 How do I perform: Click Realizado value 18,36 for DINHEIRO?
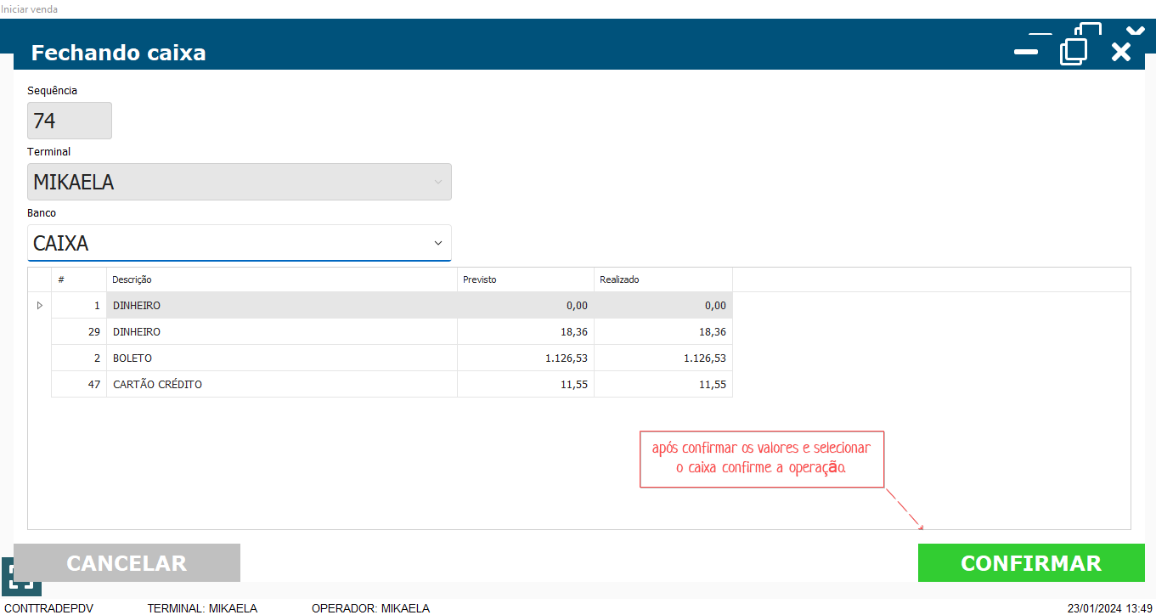click(x=663, y=331)
